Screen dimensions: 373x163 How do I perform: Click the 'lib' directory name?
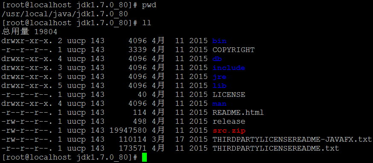pyautogui.click(x=219, y=86)
